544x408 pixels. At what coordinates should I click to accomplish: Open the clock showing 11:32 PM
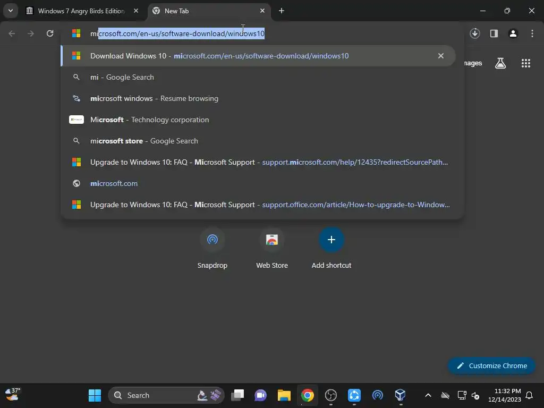point(505,395)
